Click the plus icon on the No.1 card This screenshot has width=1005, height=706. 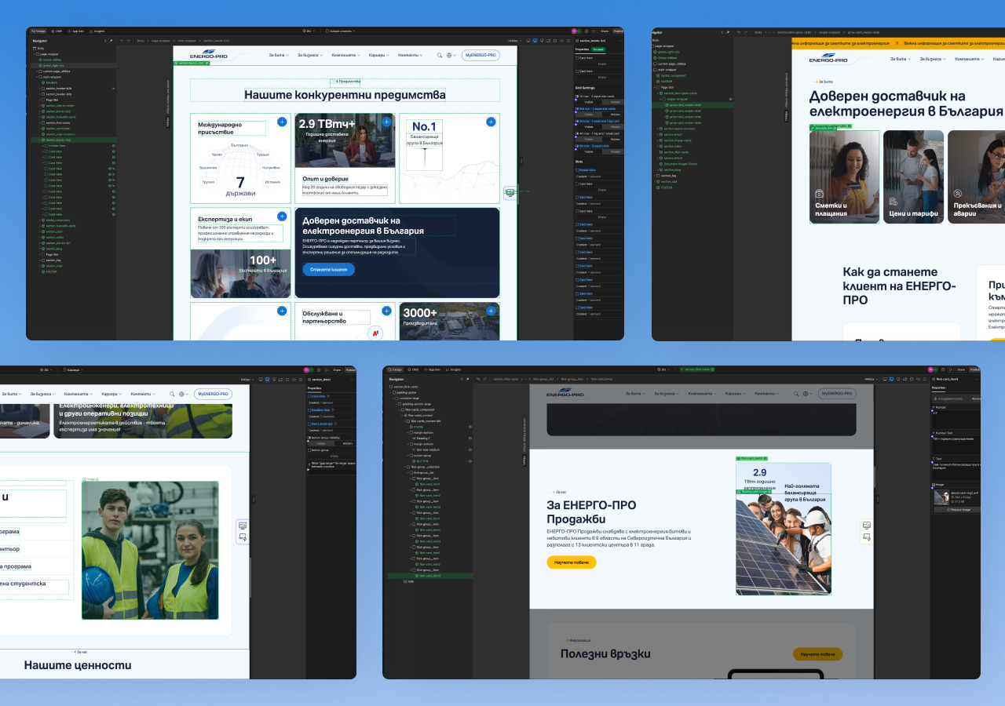(x=491, y=122)
